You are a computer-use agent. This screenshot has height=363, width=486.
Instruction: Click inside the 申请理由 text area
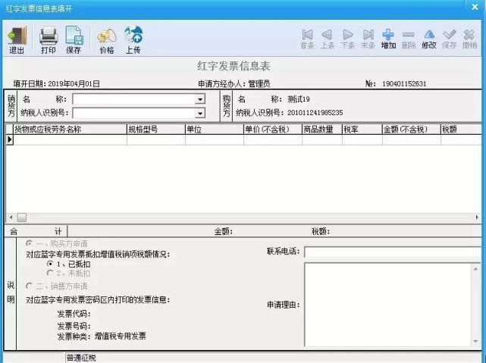388,304
